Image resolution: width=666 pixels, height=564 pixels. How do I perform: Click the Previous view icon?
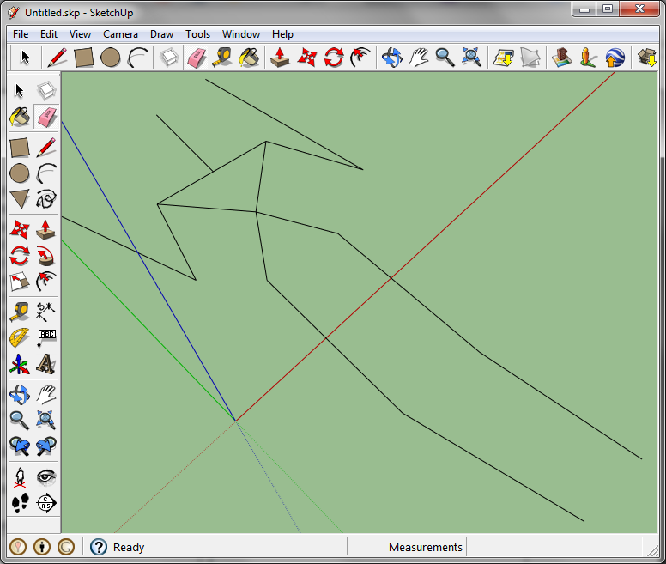click(20, 446)
